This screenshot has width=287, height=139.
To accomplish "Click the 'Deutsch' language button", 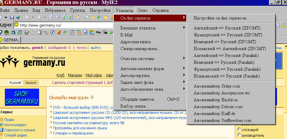I will [31, 83].
